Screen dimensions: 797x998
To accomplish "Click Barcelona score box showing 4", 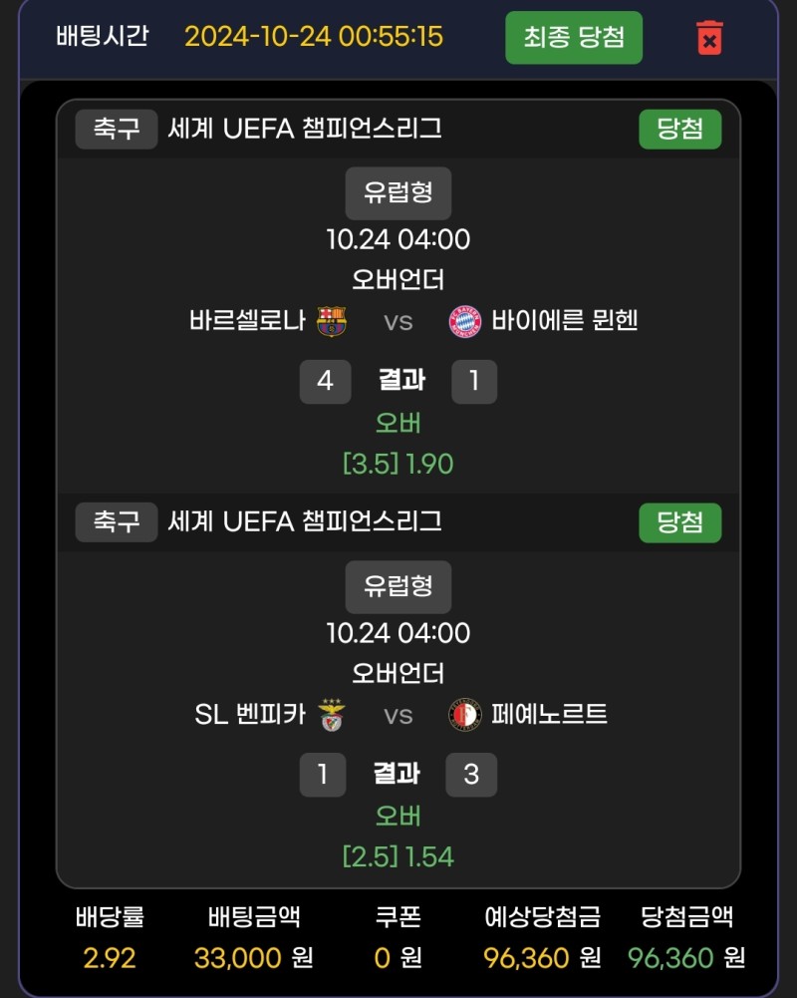I will tap(325, 381).
